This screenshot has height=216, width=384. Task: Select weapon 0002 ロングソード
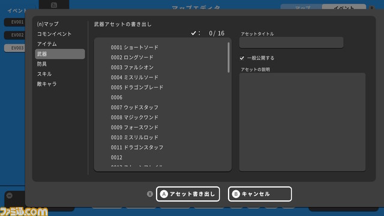tap(132, 58)
